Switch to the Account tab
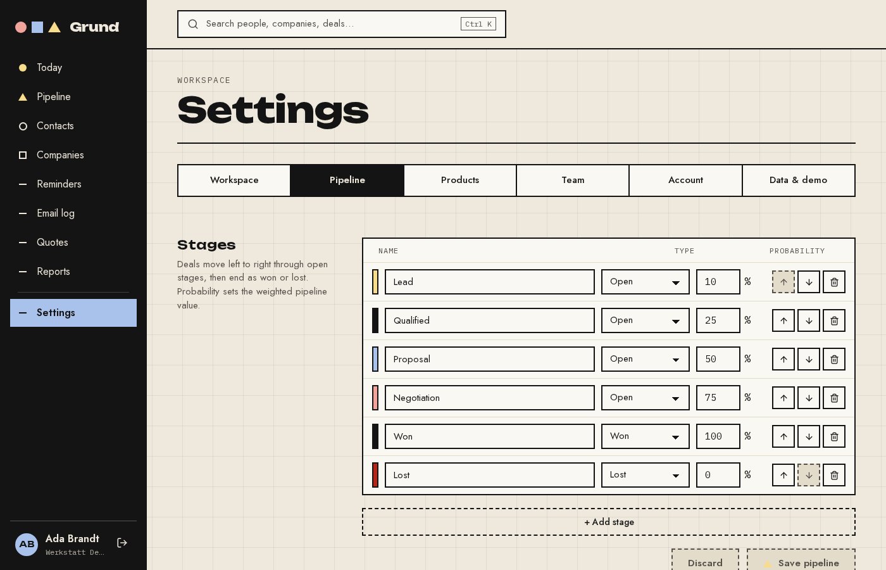 [686, 180]
